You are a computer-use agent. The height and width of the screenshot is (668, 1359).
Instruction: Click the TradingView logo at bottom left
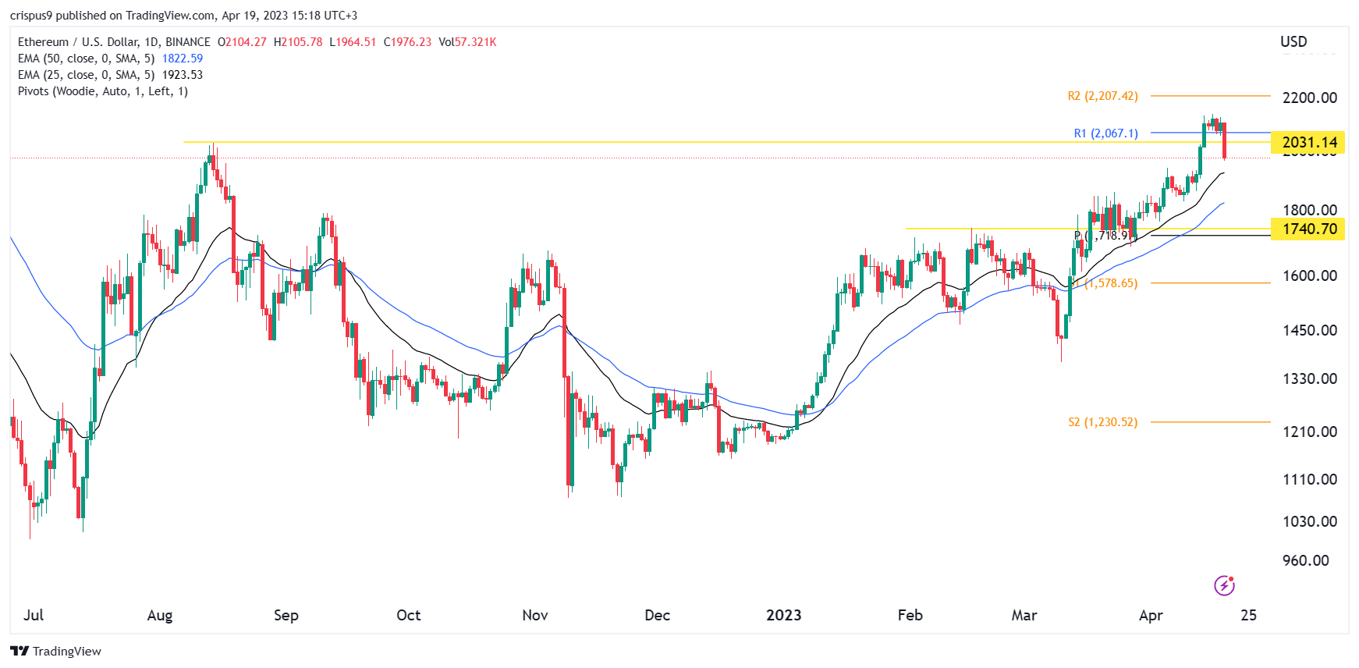tap(55, 652)
